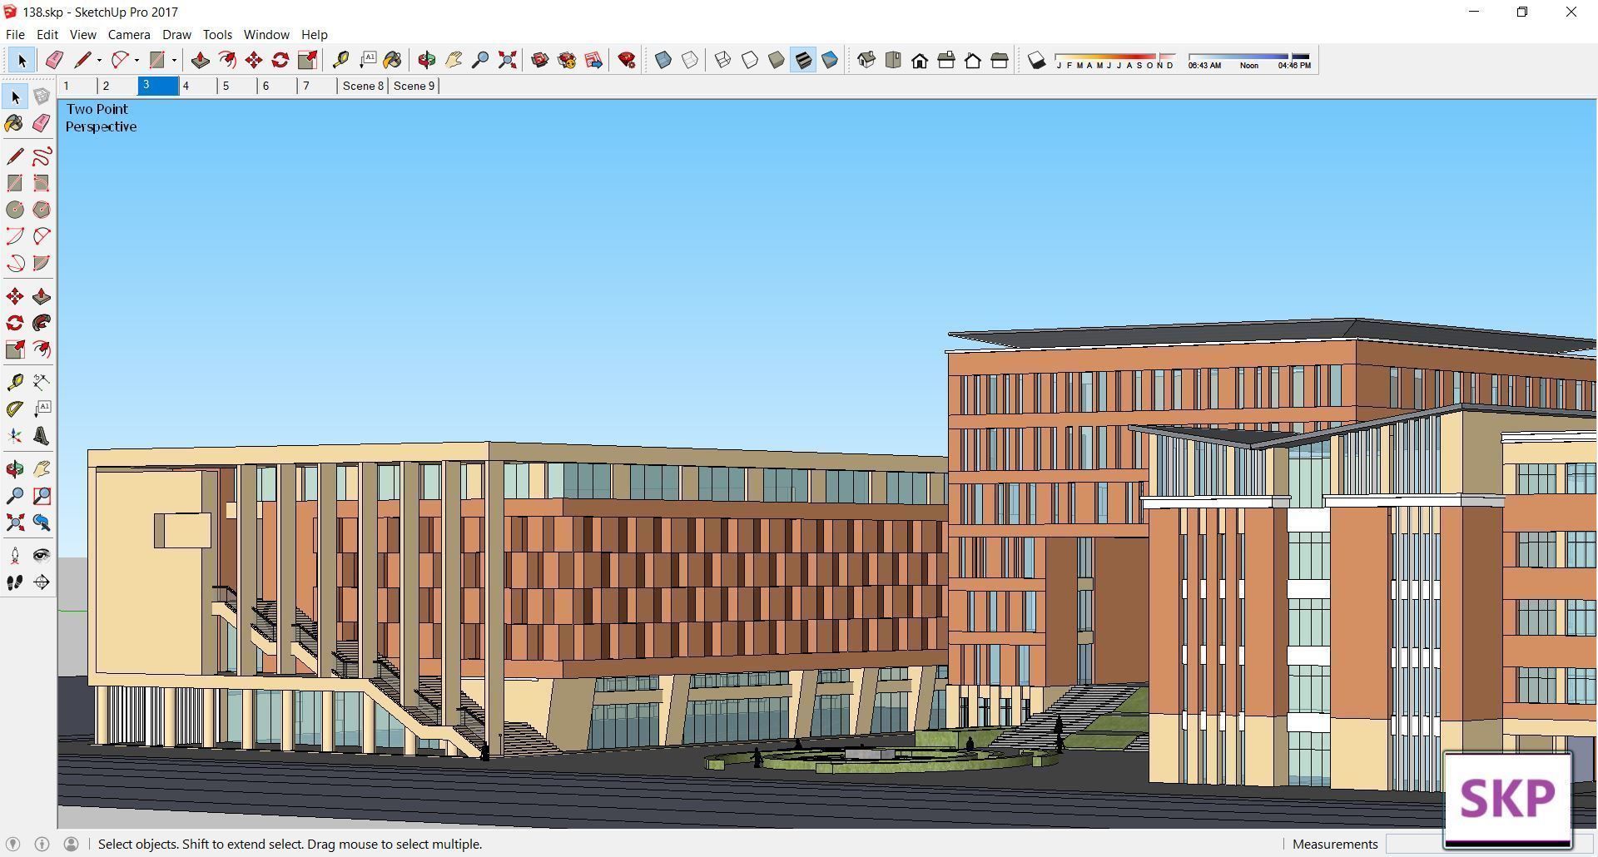Select the Eraser tool
This screenshot has height=857, width=1598.
[x=42, y=123]
